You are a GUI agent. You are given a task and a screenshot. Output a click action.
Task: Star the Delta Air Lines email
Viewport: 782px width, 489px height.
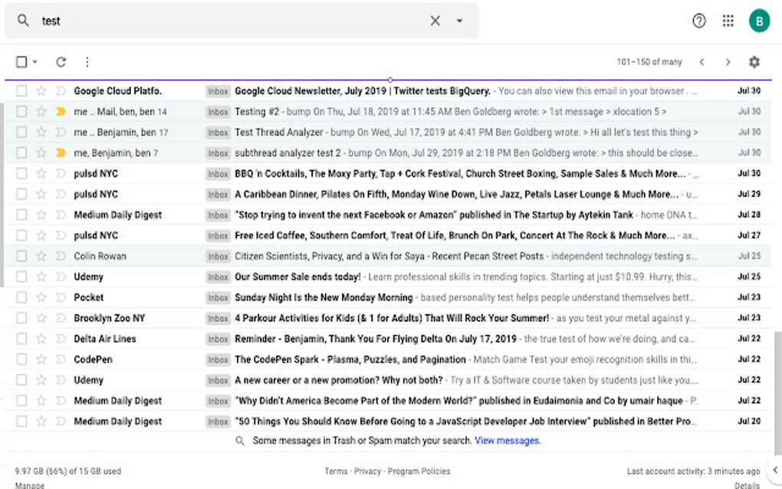pos(42,338)
